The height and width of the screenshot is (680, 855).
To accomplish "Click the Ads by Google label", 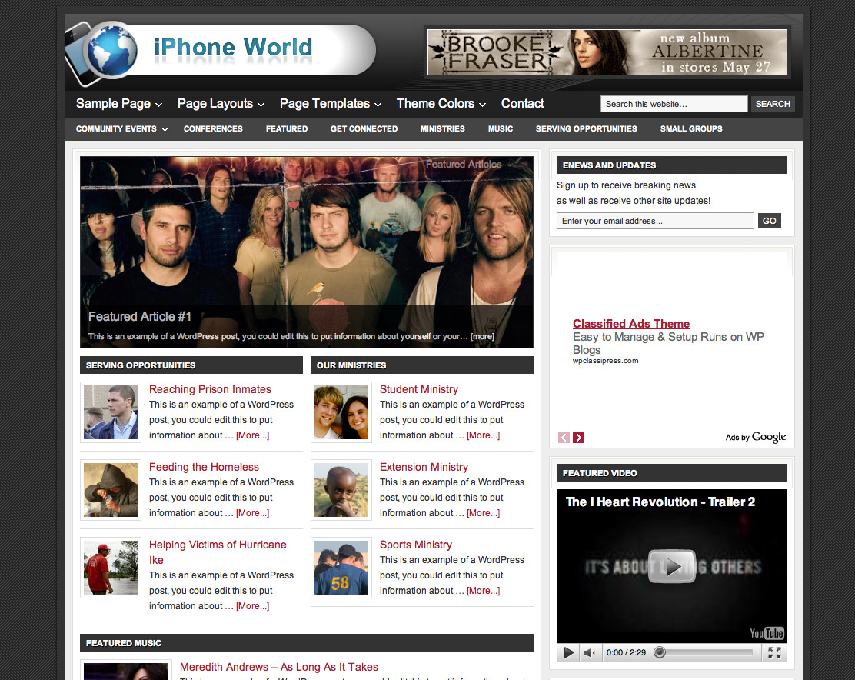I will [756, 437].
